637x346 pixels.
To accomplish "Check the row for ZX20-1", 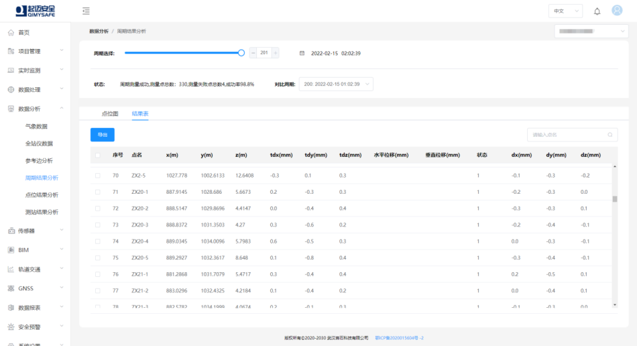I will click(x=97, y=192).
